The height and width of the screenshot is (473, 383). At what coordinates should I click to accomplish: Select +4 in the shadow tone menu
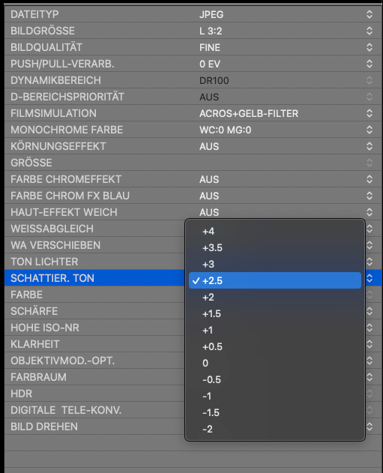pyautogui.click(x=275, y=232)
